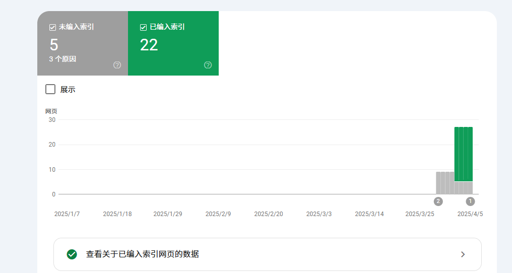512x273 pixels.
Task: Click the 网页 y-axis title
Action: (x=51, y=111)
